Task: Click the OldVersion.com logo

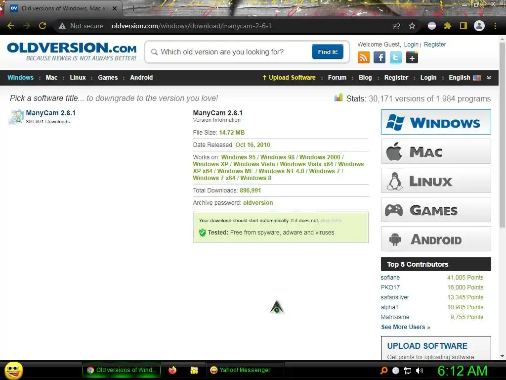Action: [72, 51]
